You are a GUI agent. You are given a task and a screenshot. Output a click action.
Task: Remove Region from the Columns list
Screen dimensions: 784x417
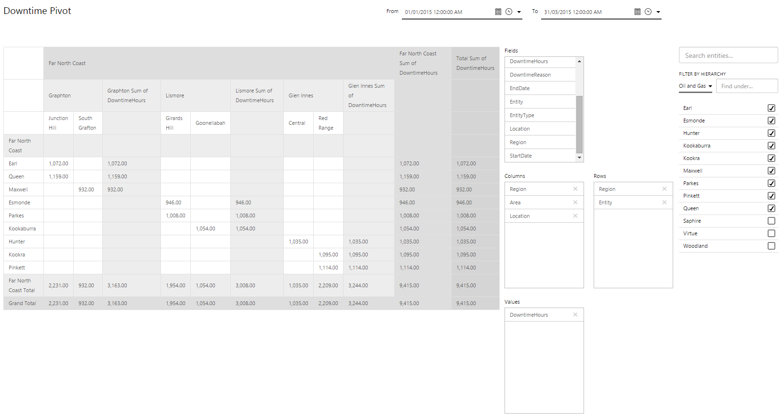click(575, 189)
